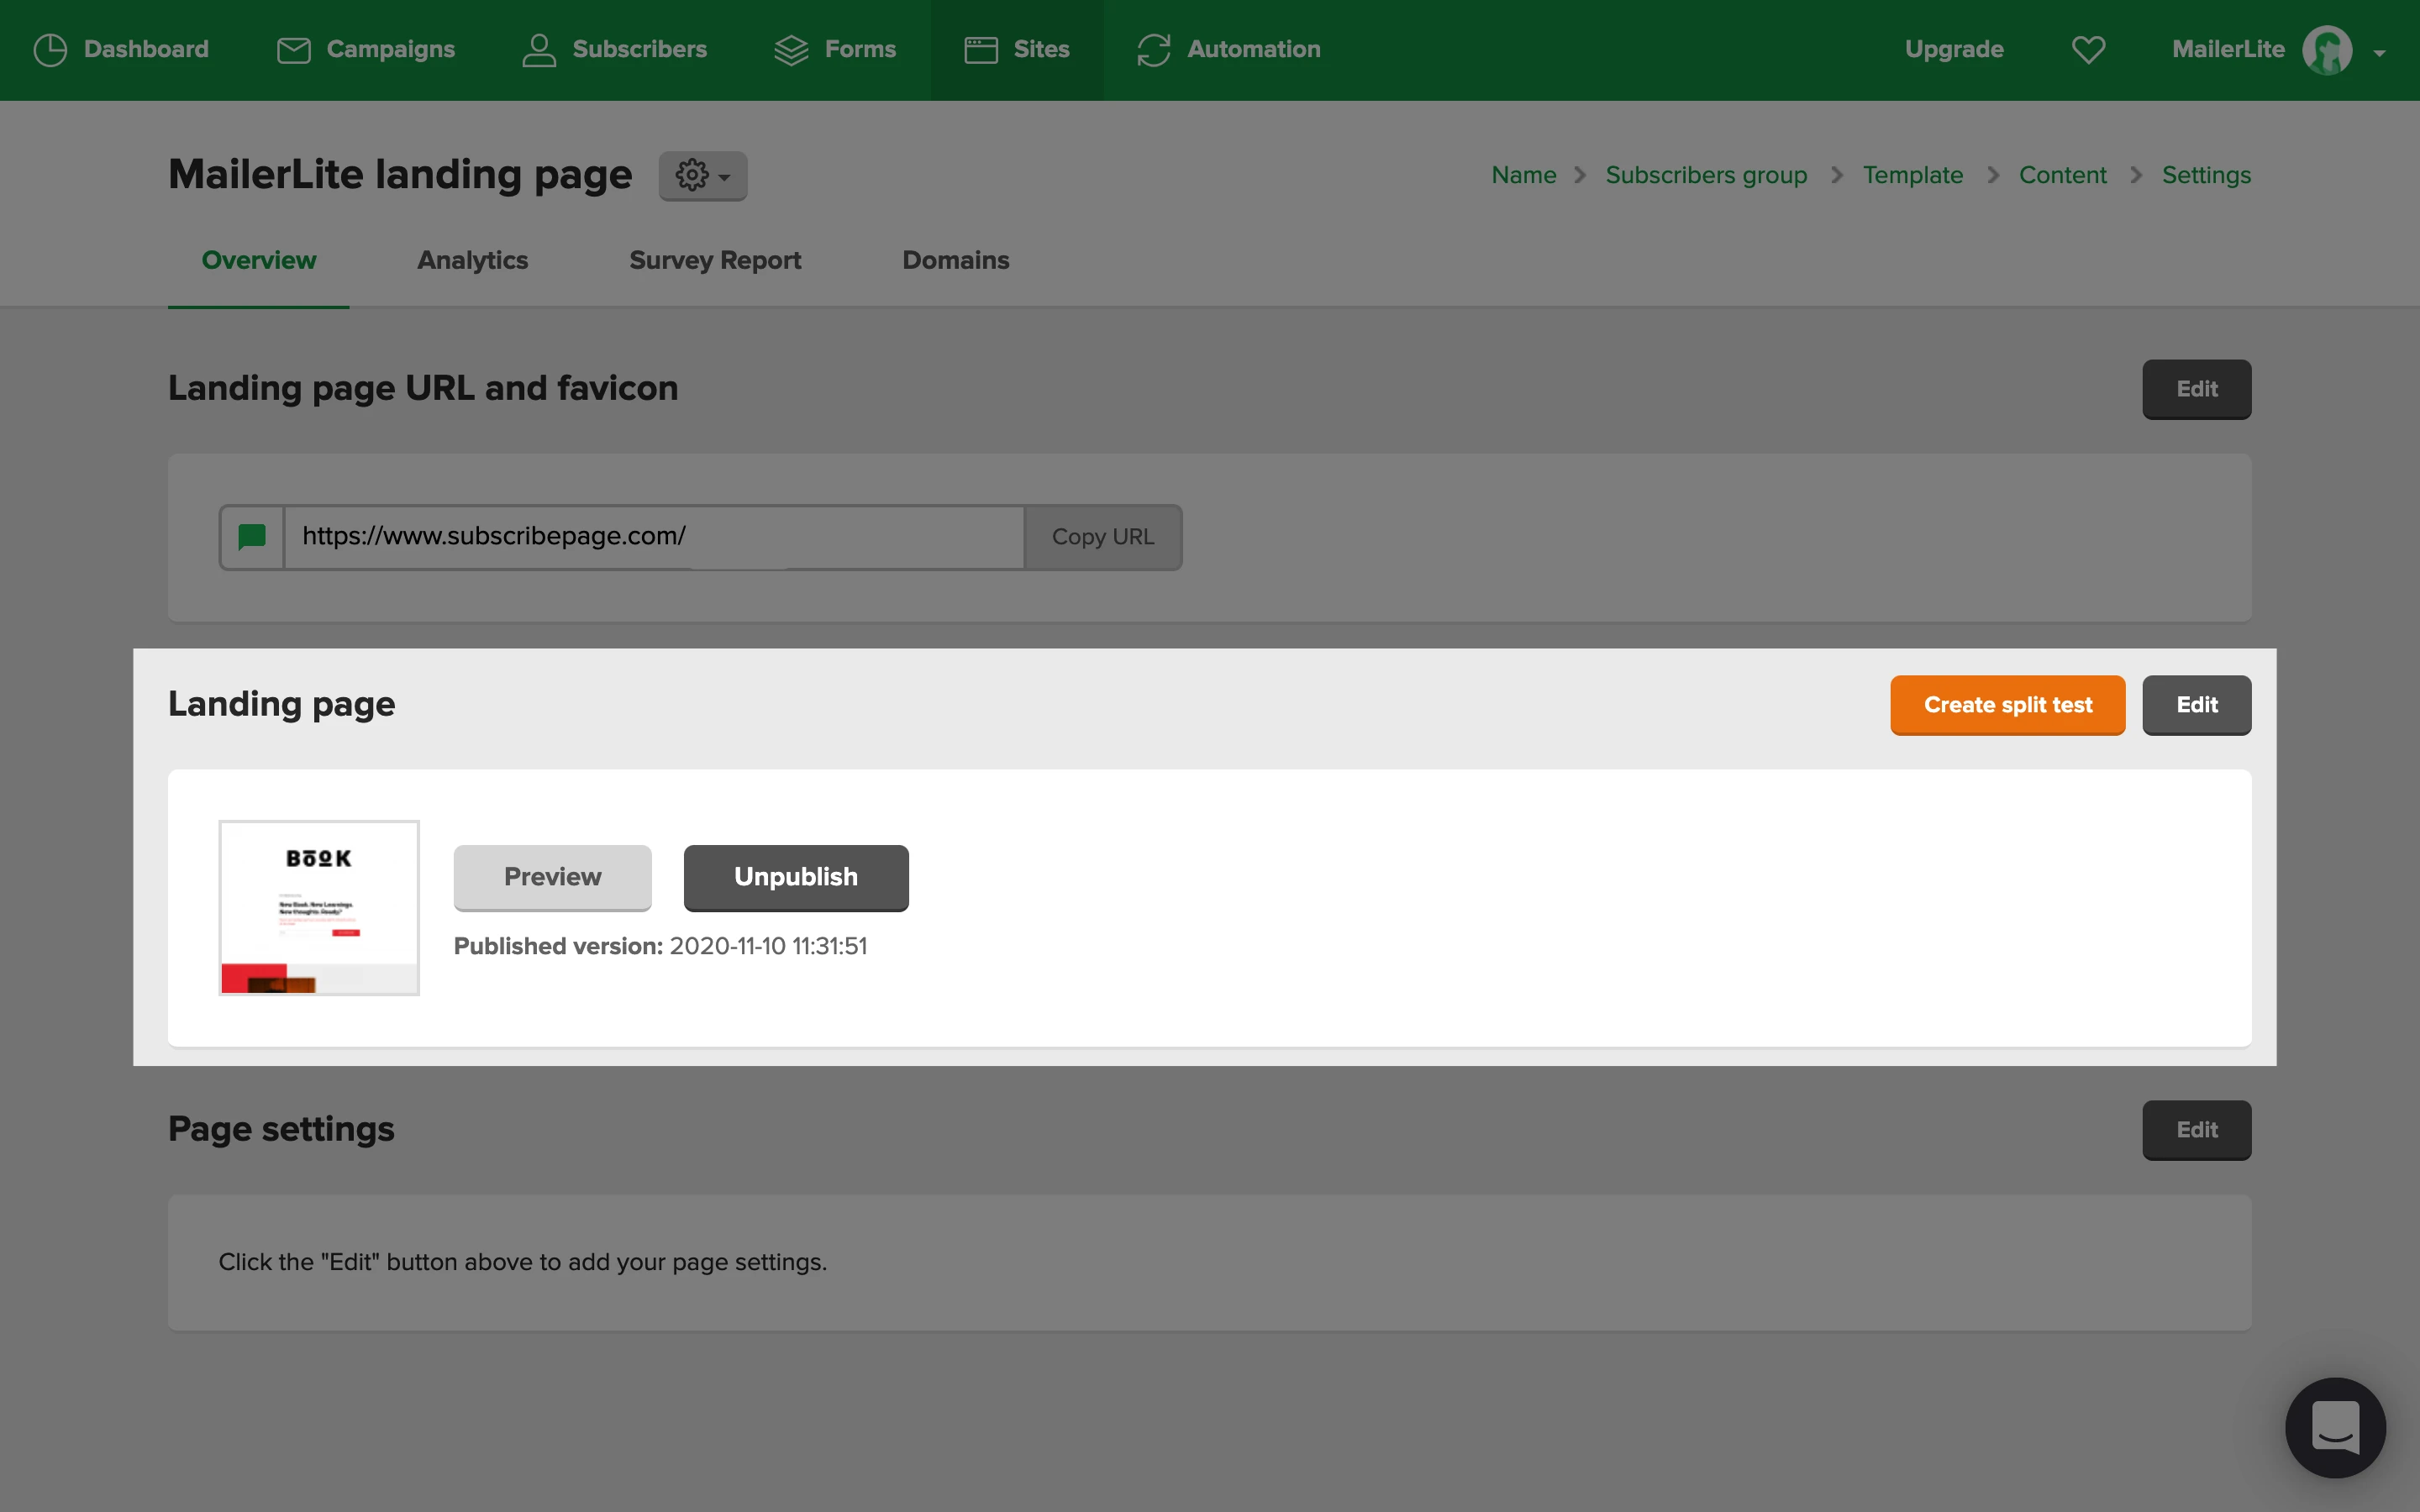Switch to the Survey Report tab

pos(715,260)
